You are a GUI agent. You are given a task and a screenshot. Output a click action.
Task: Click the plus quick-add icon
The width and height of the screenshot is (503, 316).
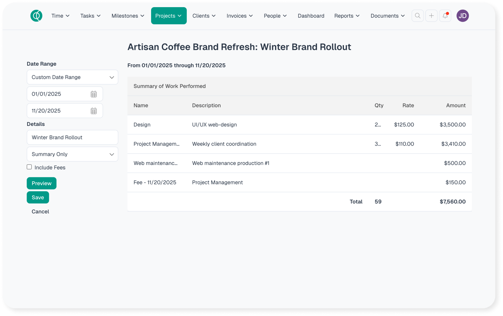431,16
